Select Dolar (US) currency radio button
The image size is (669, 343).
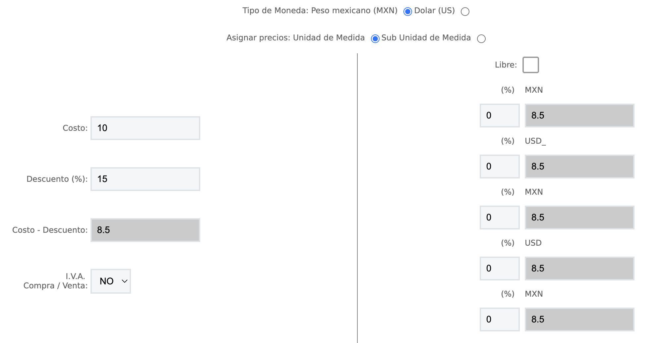point(465,12)
